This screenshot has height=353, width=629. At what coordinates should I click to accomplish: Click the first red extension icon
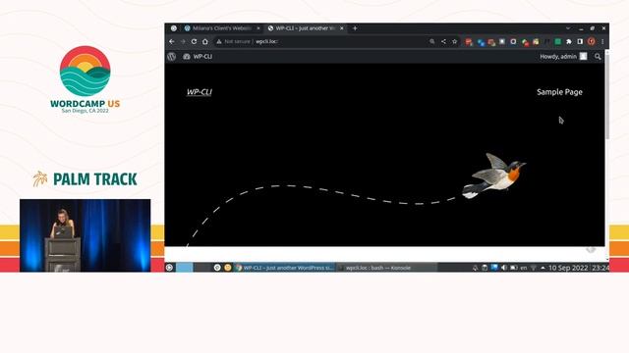pos(469,41)
